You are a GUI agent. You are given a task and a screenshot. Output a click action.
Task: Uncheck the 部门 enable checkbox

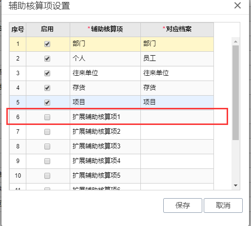(47, 44)
